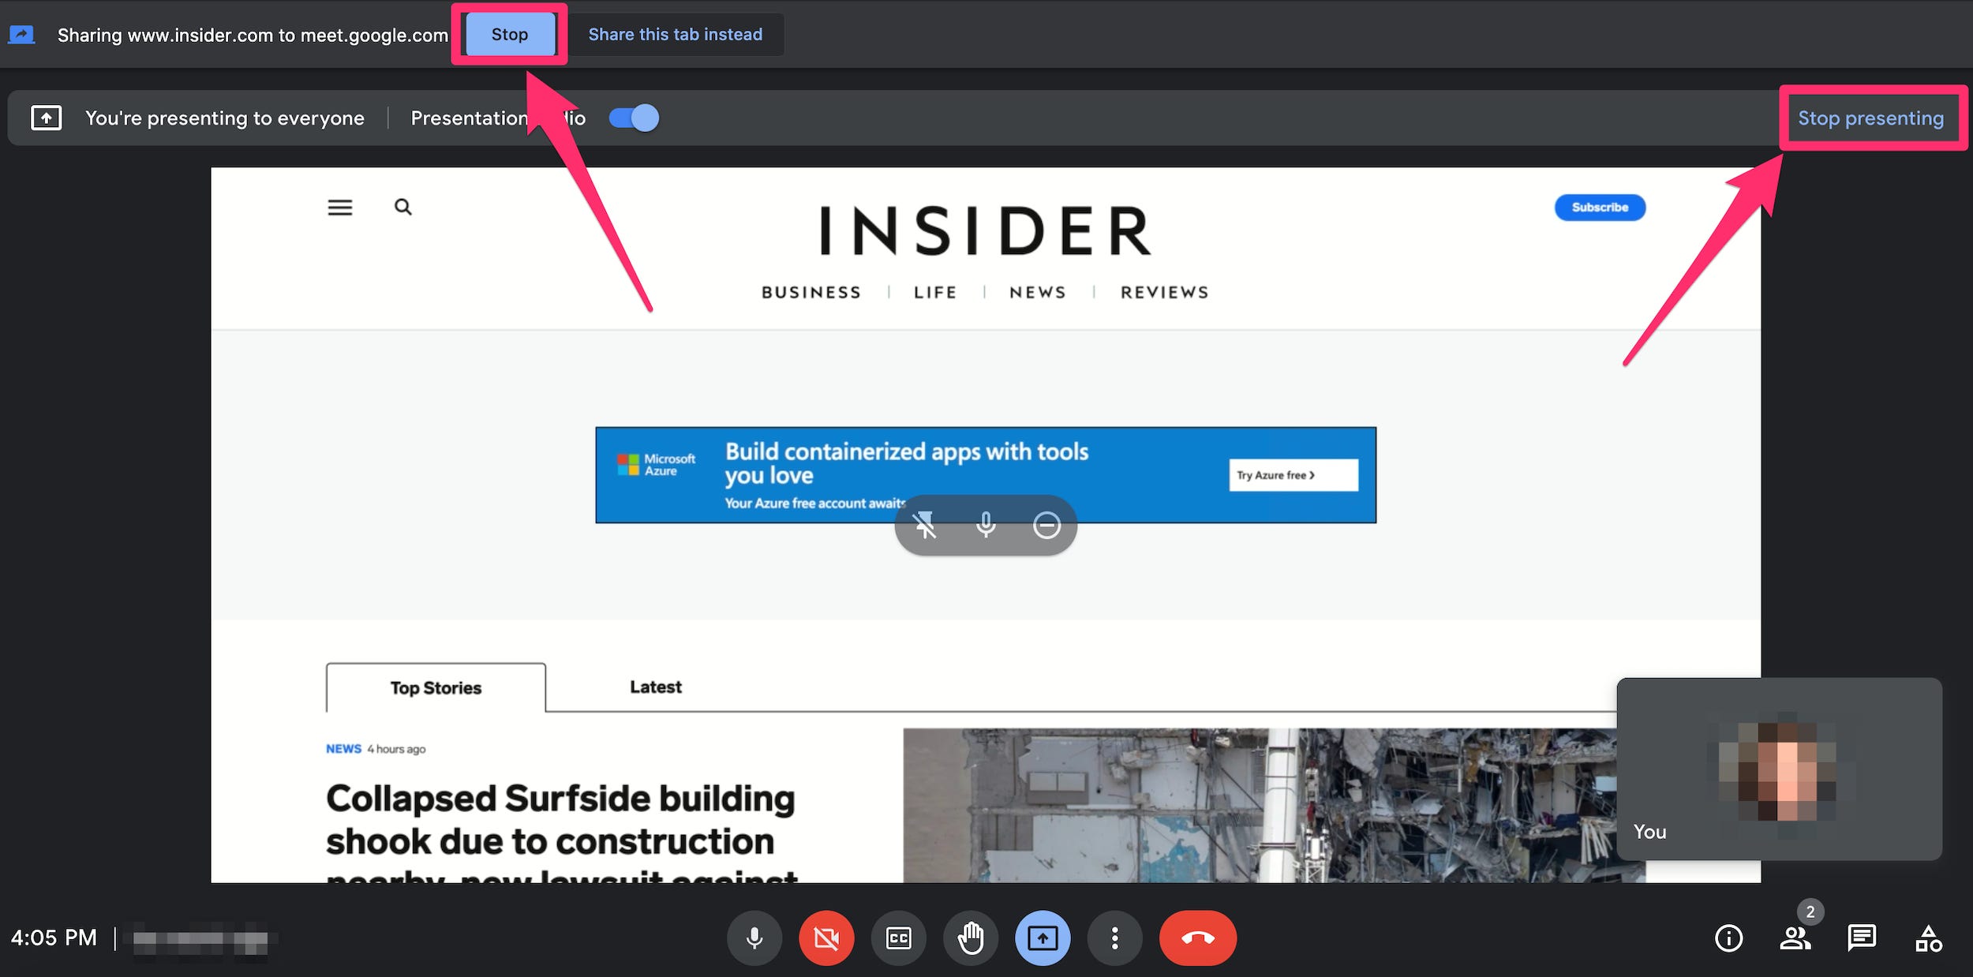Click the Insider hamburger menu icon

click(339, 208)
